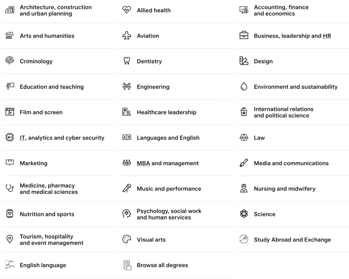Click the stethoscope icon beside Medicine, pharmacy
This screenshot has width=349, height=279.
(10, 189)
